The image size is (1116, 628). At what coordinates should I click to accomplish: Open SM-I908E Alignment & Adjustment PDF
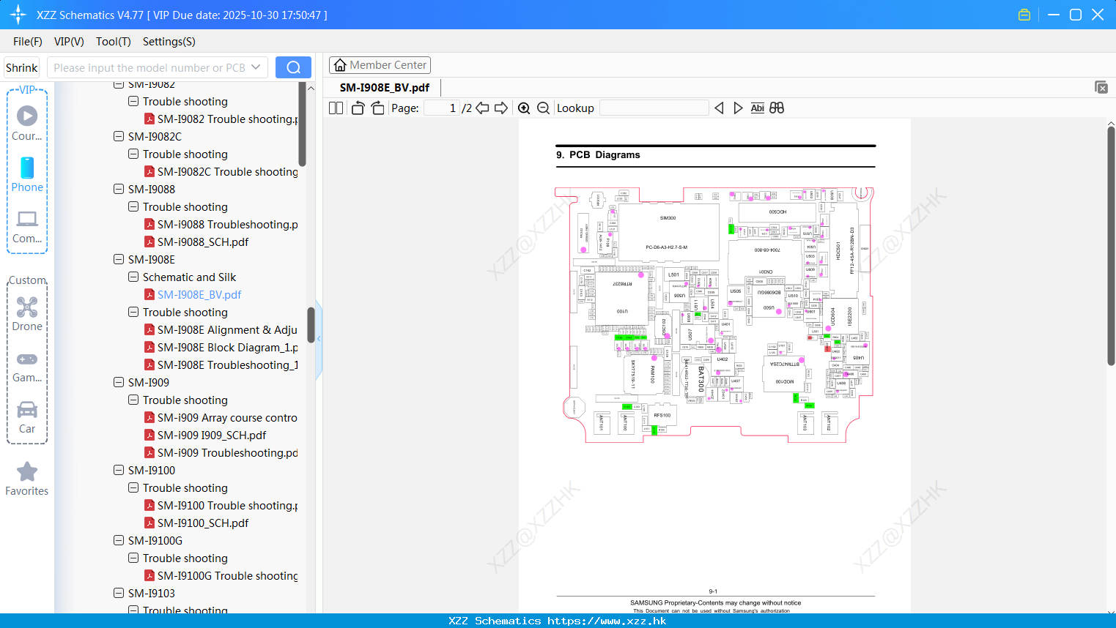click(221, 330)
